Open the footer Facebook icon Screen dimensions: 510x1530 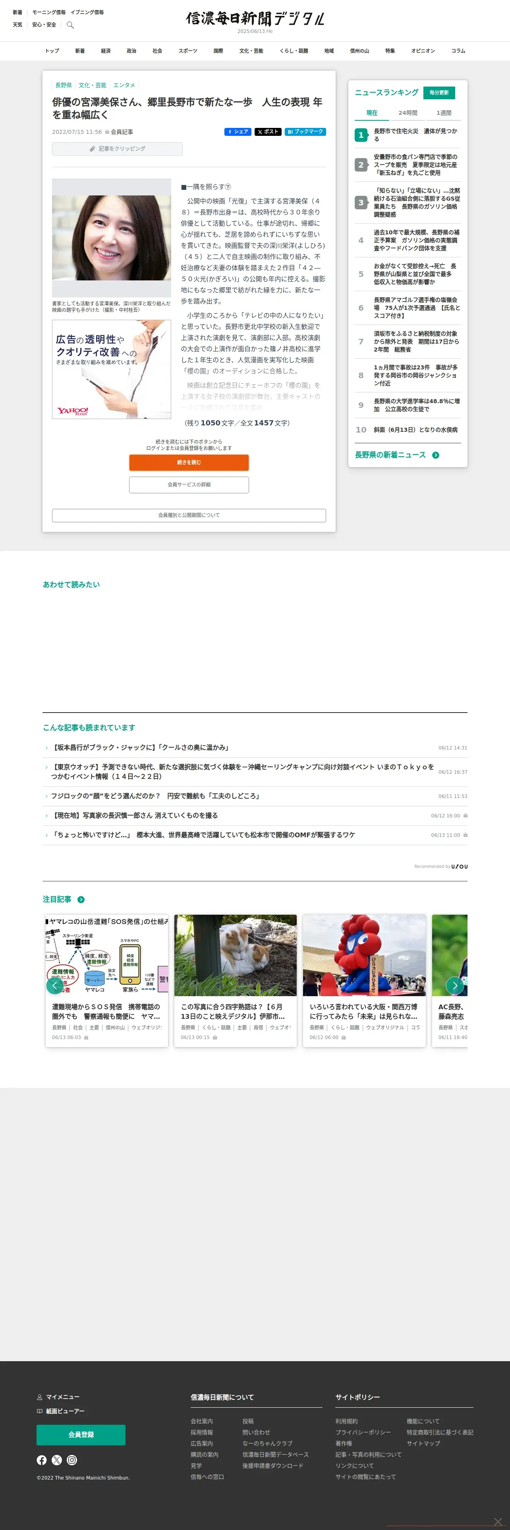tap(42, 1460)
